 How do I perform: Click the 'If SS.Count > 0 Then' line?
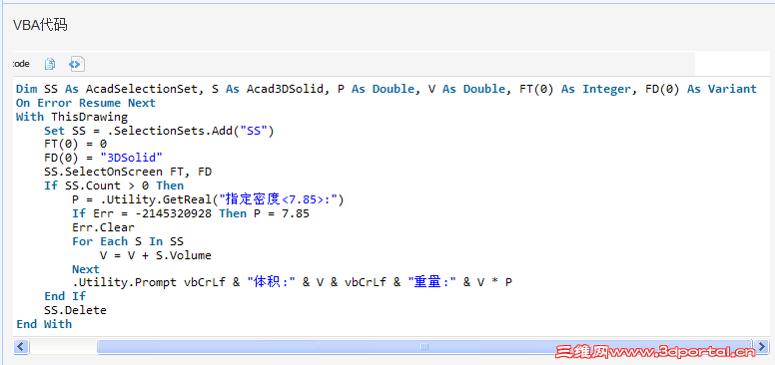tap(114, 185)
